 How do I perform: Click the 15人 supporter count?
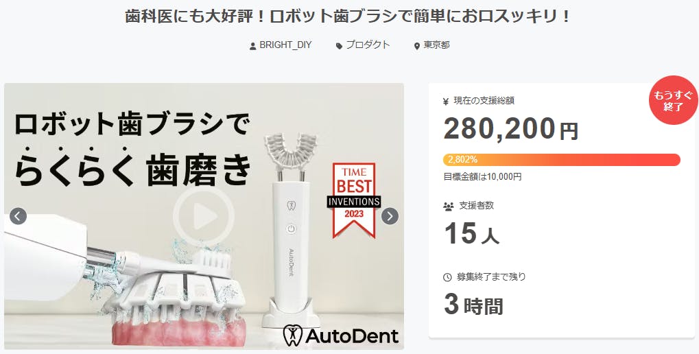(x=472, y=234)
